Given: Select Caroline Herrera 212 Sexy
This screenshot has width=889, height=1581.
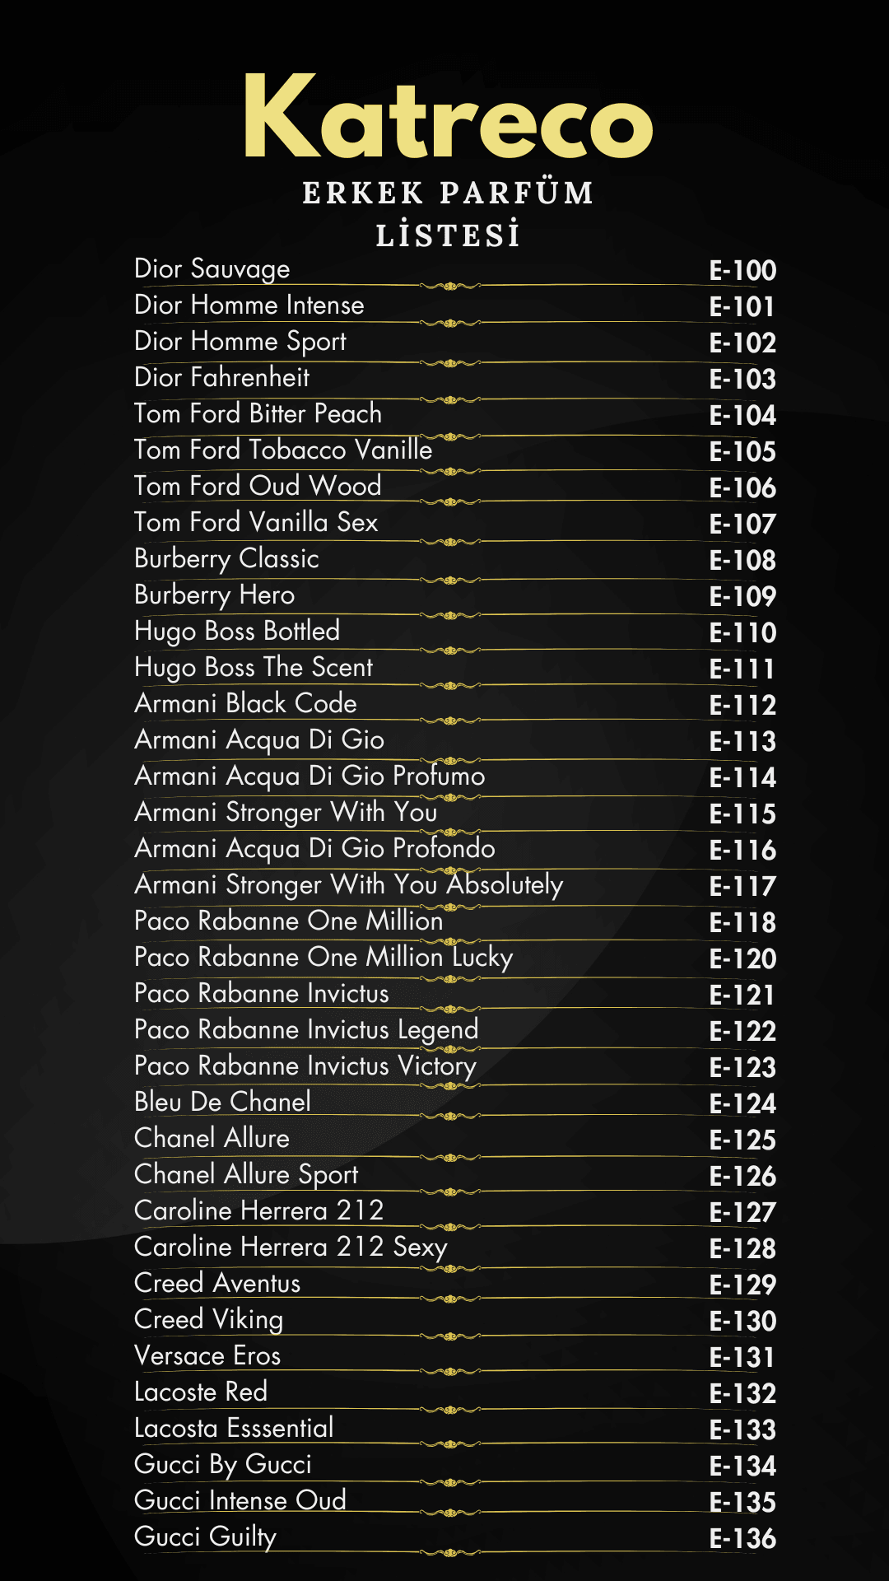Looking at the screenshot, I should 291,1248.
